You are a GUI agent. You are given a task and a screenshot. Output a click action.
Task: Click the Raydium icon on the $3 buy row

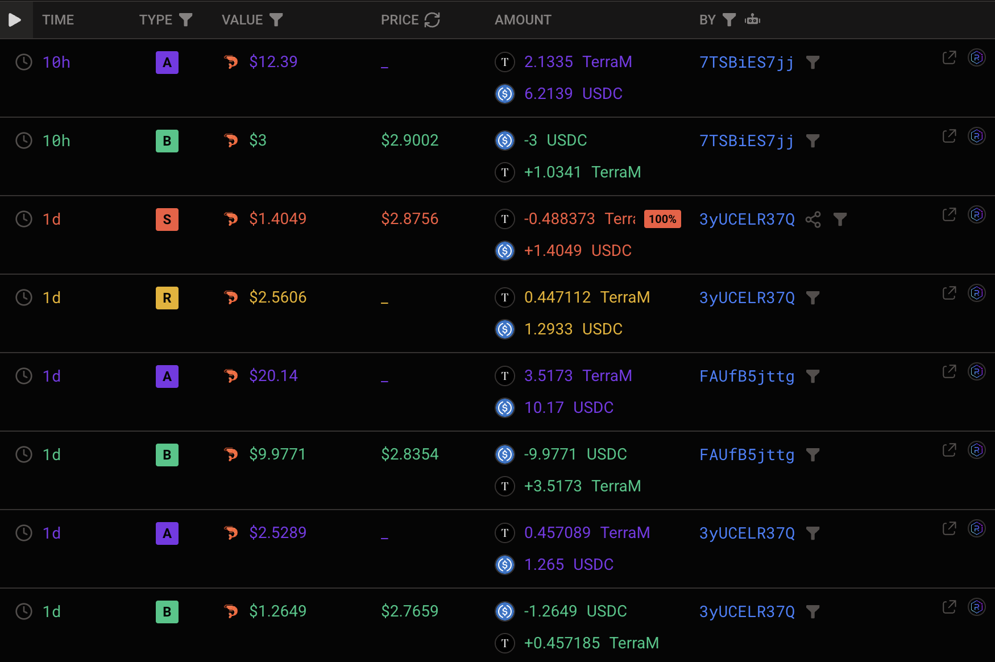pos(976,136)
